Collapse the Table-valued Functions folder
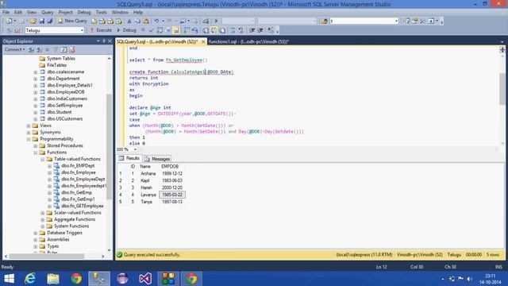Screen dimensions: 508x286 (42, 159)
